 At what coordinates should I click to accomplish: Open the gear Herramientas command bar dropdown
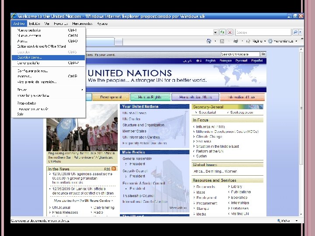pyautogui.click(x=283, y=42)
